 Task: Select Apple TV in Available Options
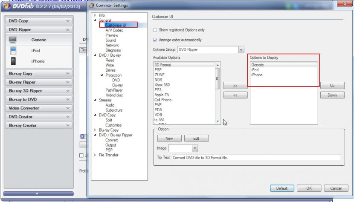pyautogui.click(x=184, y=95)
